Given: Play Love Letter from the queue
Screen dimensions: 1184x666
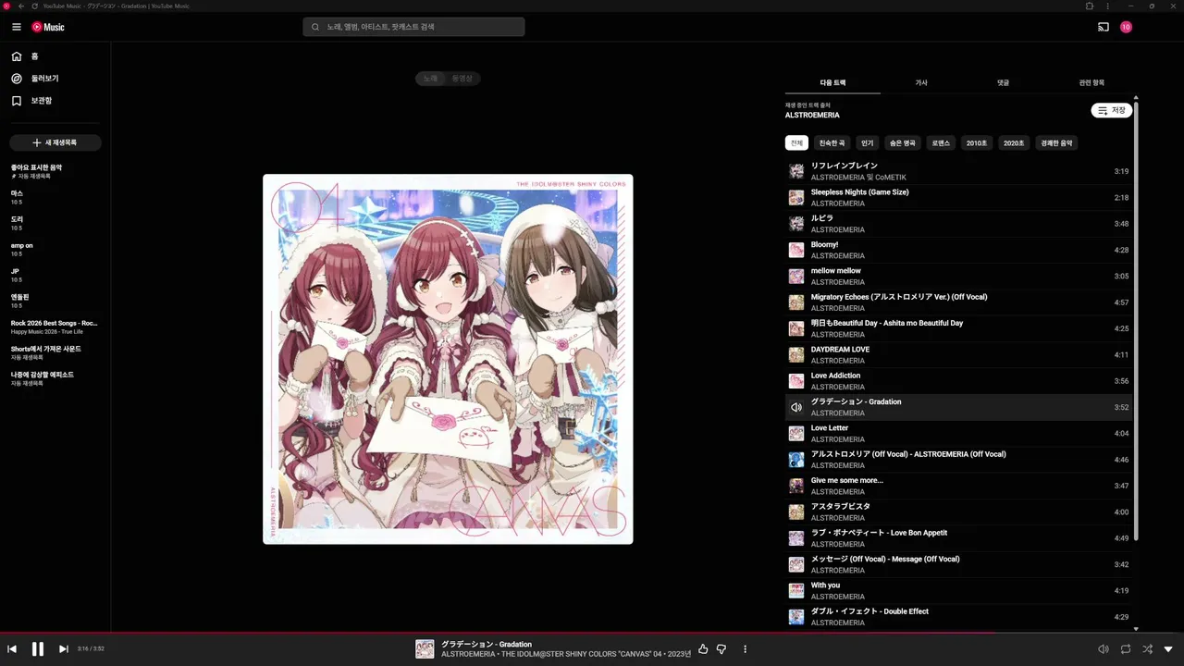Looking at the screenshot, I should pos(958,433).
